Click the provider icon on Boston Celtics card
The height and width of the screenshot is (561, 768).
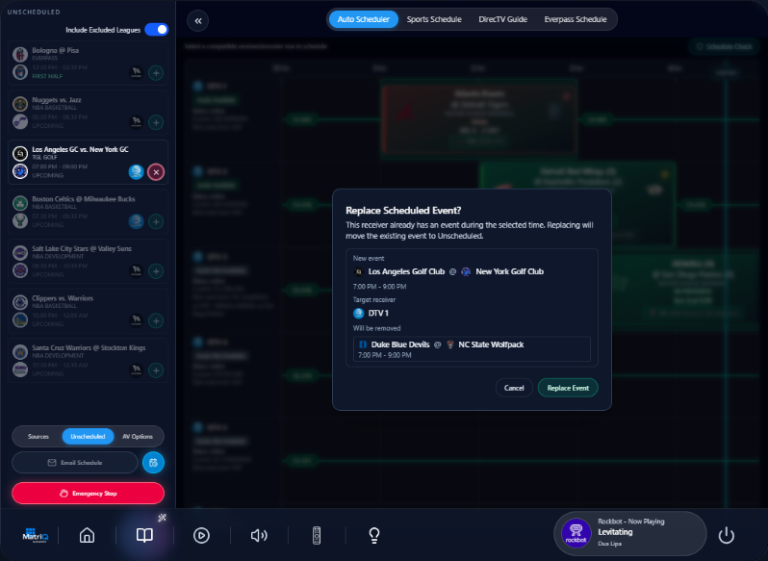point(136,221)
